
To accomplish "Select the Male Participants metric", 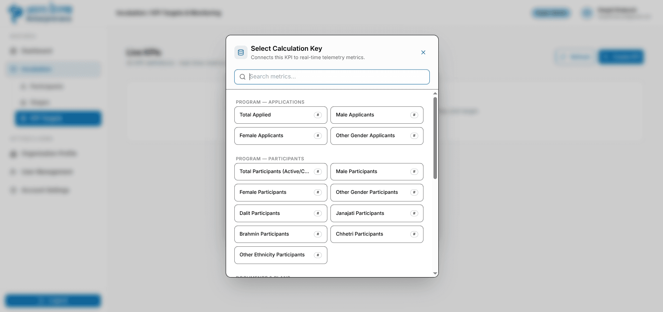I will tap(377, 172).
